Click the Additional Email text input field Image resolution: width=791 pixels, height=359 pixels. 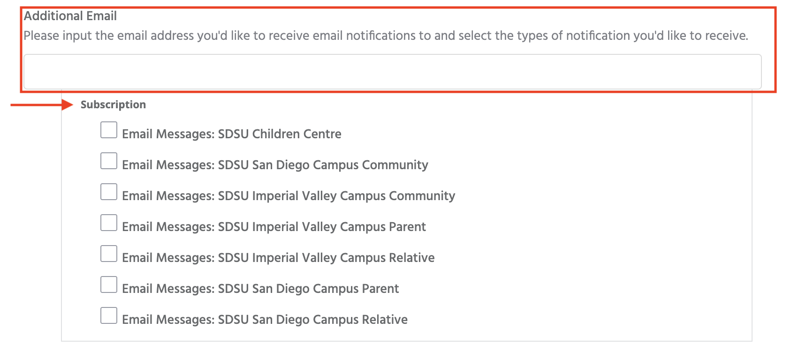(392, 72)
